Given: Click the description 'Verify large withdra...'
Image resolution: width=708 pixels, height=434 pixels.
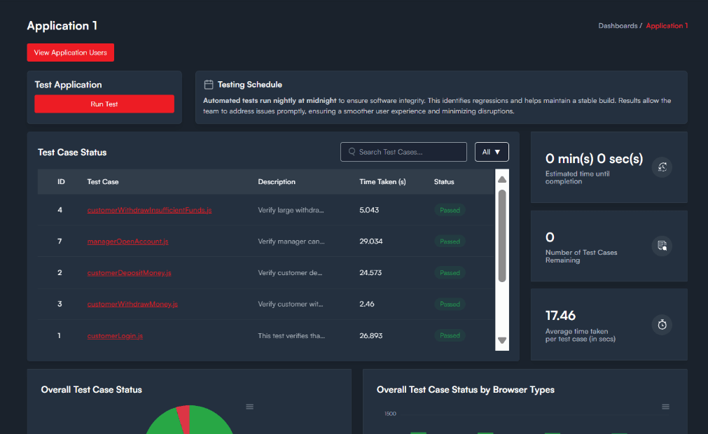Looking at the screenshot, I should pos(291,210).
